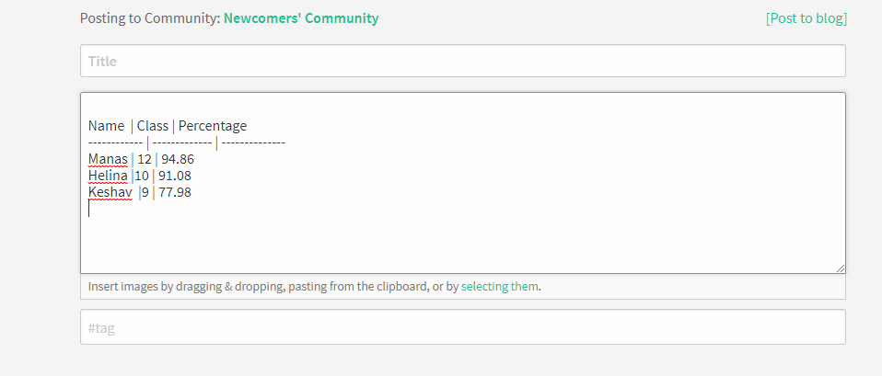Click the Percentage header text
Viewport: 882px width, 376px height.
[x=213, y=126]
